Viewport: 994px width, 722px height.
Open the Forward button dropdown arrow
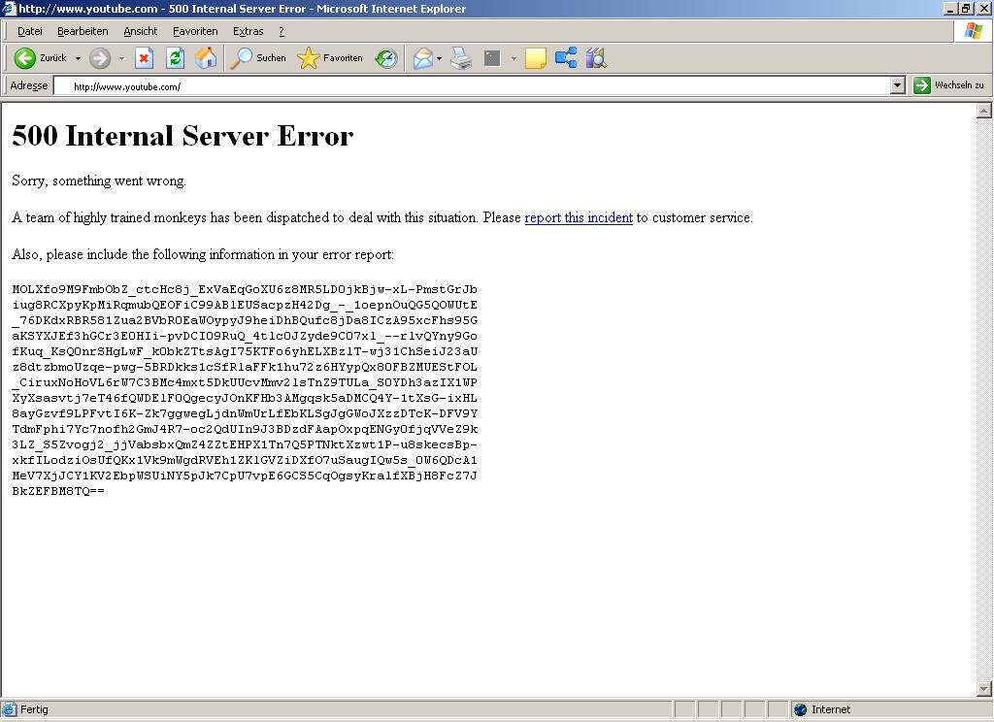click(121, 58)
